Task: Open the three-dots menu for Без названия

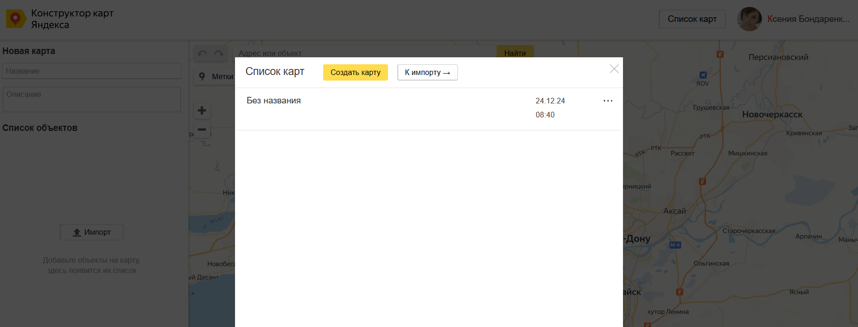Action: [x=608, y=101]
